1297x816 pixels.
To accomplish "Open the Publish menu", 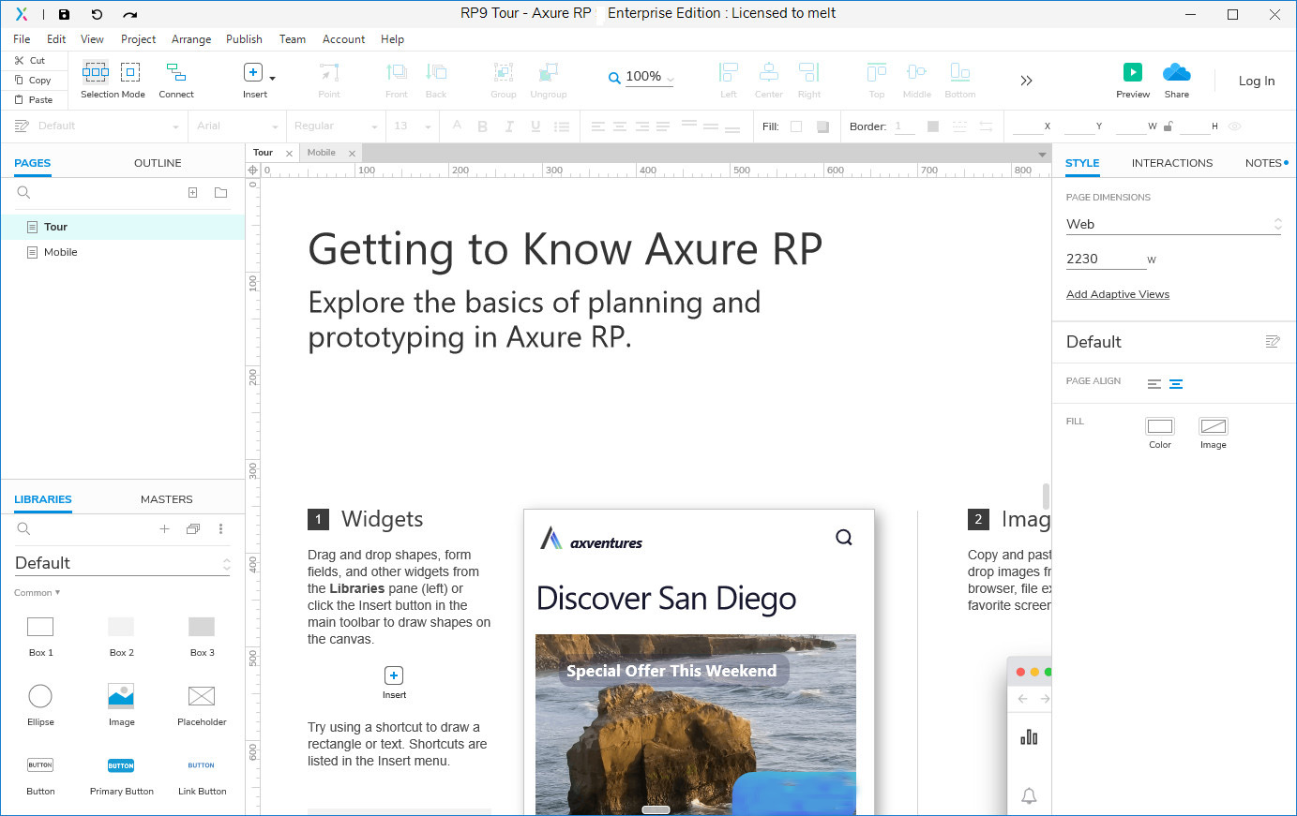I will tap(244, 39).
